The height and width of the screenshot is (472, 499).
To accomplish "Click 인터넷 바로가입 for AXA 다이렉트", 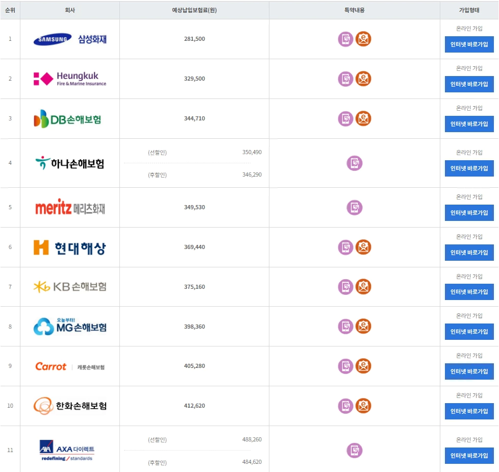I will (469, 456).
